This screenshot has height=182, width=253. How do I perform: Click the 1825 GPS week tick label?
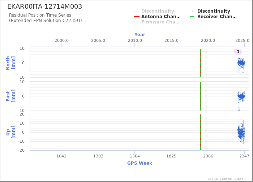[171, 156]
